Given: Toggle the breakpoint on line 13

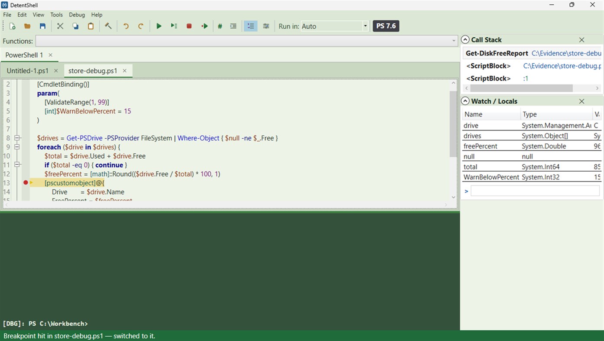Looking at the screenshot, I should pos(26,183).
